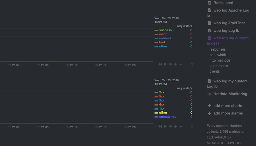Select web log my custom access

228,40
